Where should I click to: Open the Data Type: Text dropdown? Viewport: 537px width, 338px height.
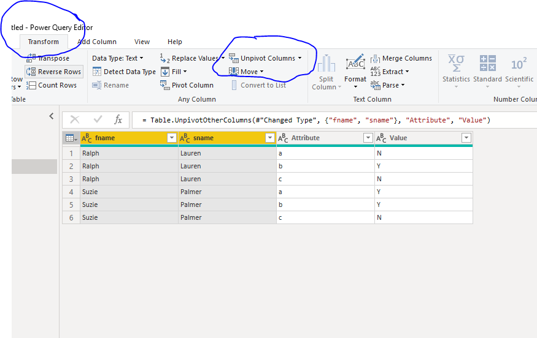coord(117,58)
